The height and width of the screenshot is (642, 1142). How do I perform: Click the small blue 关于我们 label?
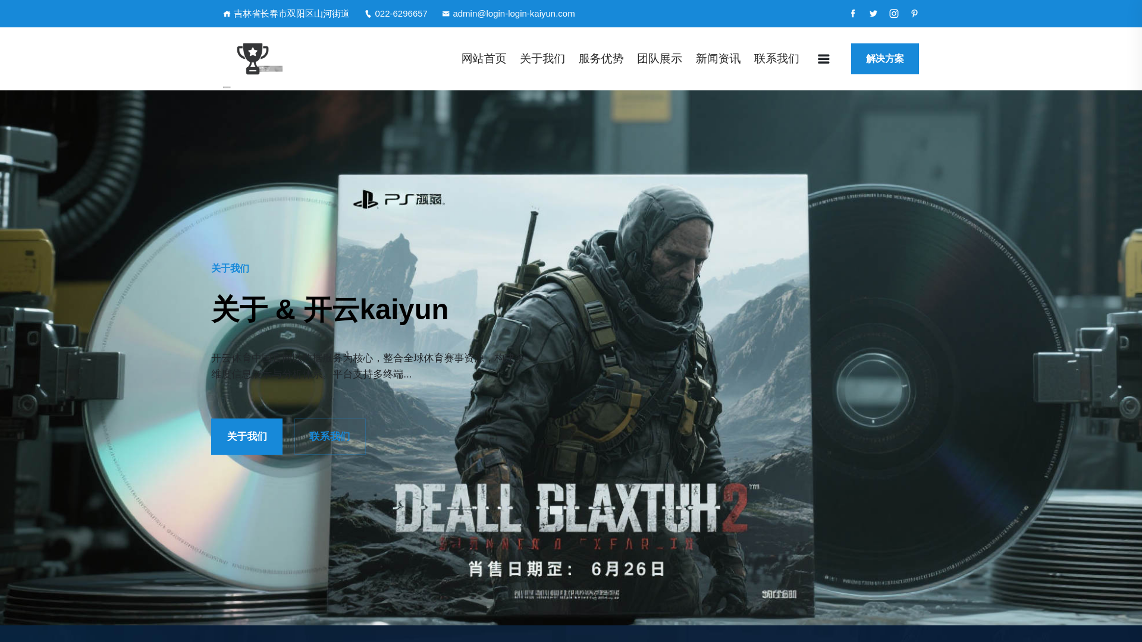pyautogui.click(x=230, y=269)
